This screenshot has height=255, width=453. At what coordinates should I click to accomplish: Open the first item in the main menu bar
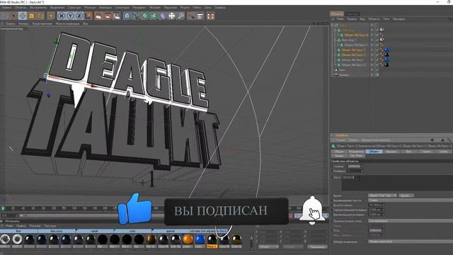[x=6, y=8]
